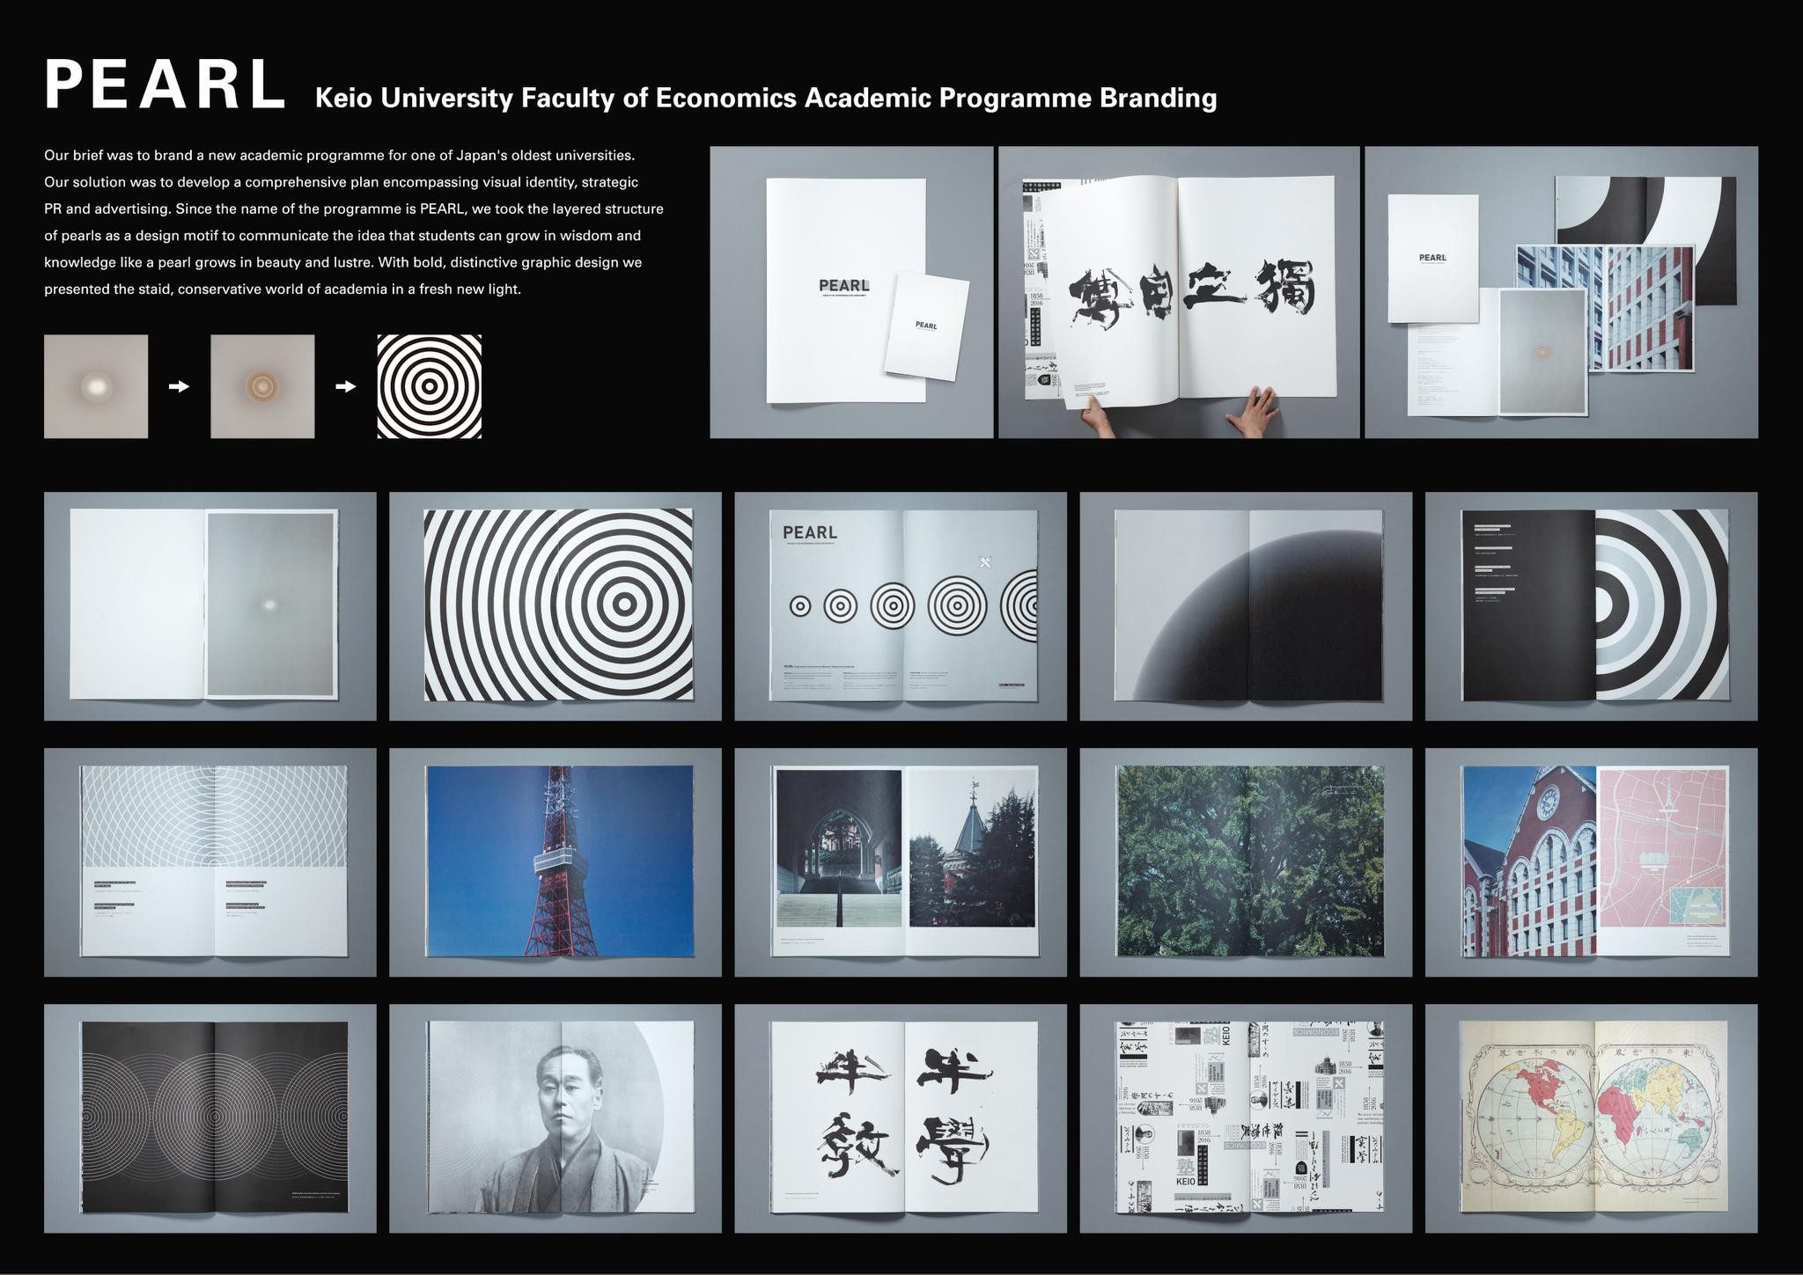Click the large PEARL title
The width and height of the screenshot is (1803, 1275).
click(166, 85)
